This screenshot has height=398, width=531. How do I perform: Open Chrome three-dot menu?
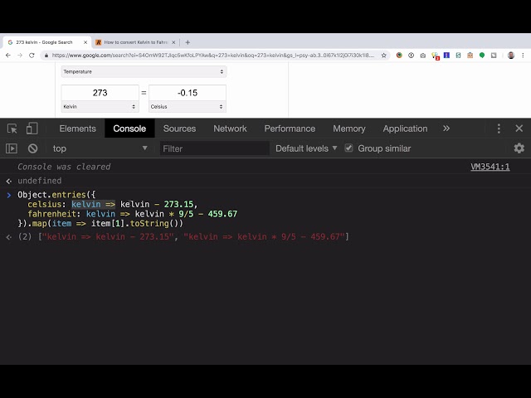coord(523,56)
